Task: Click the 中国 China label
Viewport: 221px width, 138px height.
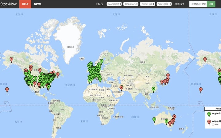Action: (148, 83)
